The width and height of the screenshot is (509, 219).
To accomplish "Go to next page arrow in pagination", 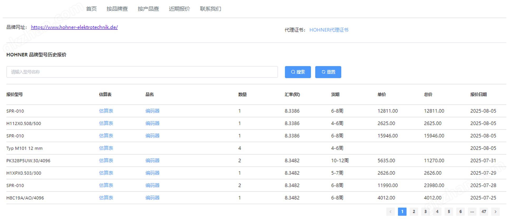I will point(495,212).
